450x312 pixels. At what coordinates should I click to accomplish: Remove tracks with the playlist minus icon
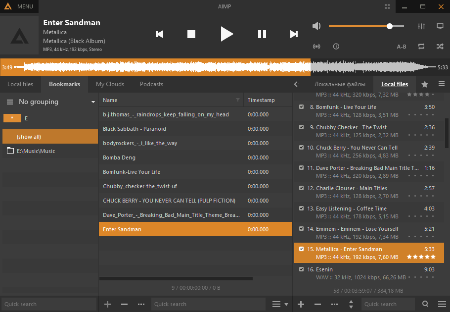[317, 304]
